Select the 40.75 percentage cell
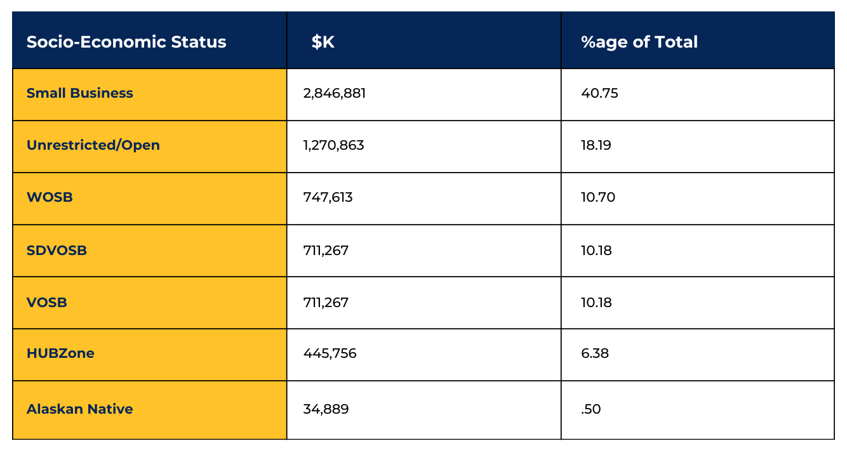 point(599,93)
